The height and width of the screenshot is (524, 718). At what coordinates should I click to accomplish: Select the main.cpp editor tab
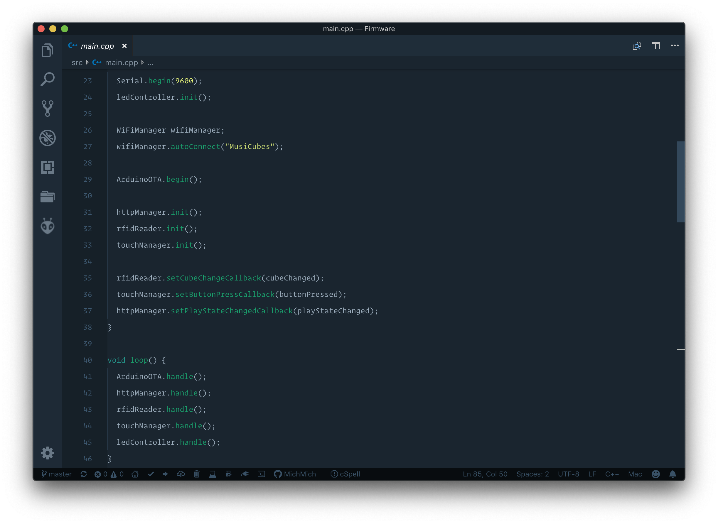pyautogui.click(x=97, y=46)
